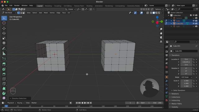Image resolution: width=199 pixels, height=112 pixels.
Task: Open the Render properties tab
Action: point(167,52)
